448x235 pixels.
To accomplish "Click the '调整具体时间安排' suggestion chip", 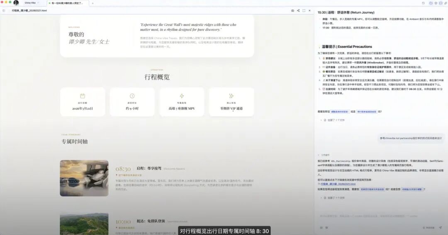I will tap(339, 112).
